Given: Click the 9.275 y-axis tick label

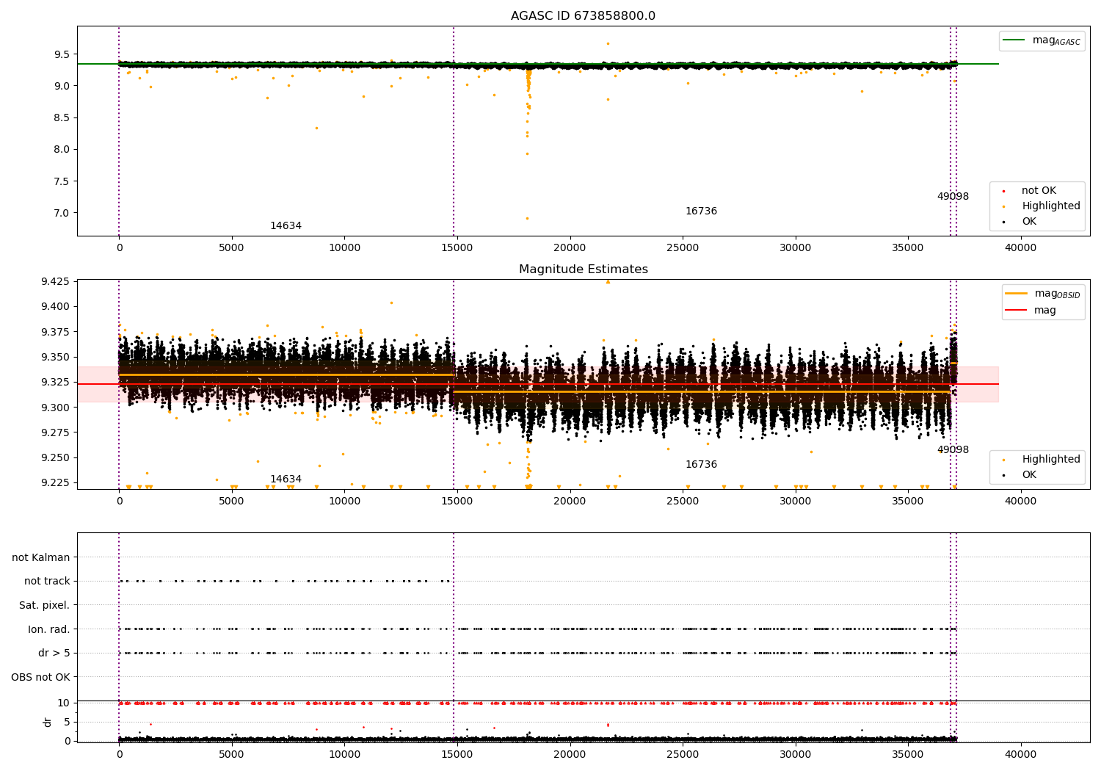Looking at the screenshot, I should (55, 432).
